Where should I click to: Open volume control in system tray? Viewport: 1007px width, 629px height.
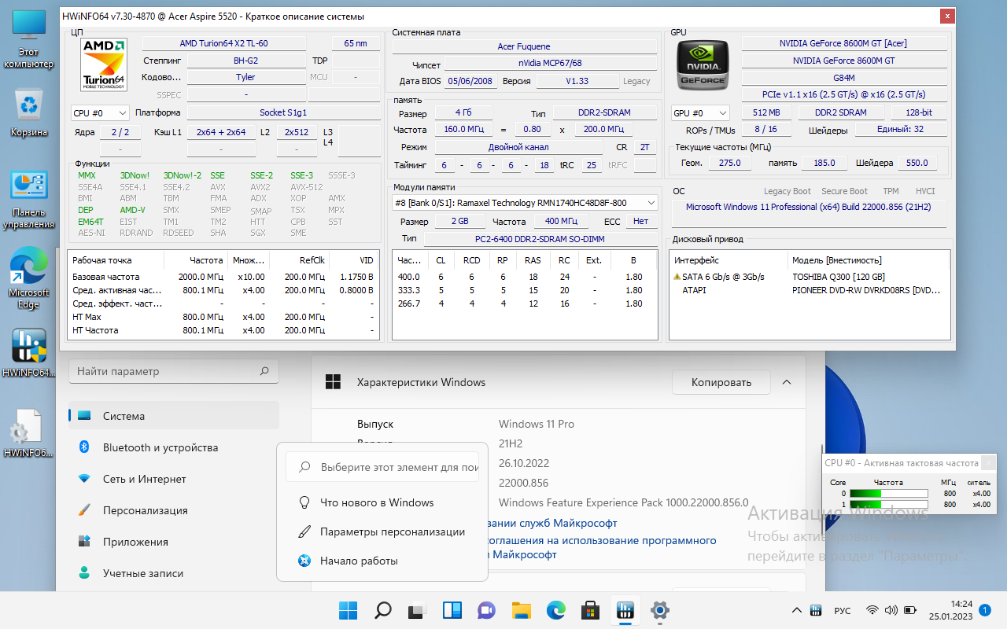point(891,610)
